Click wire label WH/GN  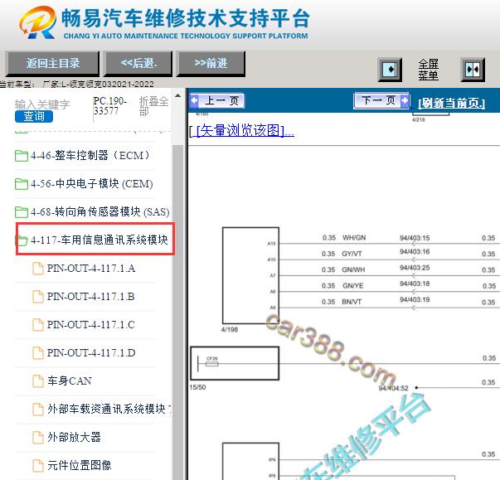coord(354,238)
